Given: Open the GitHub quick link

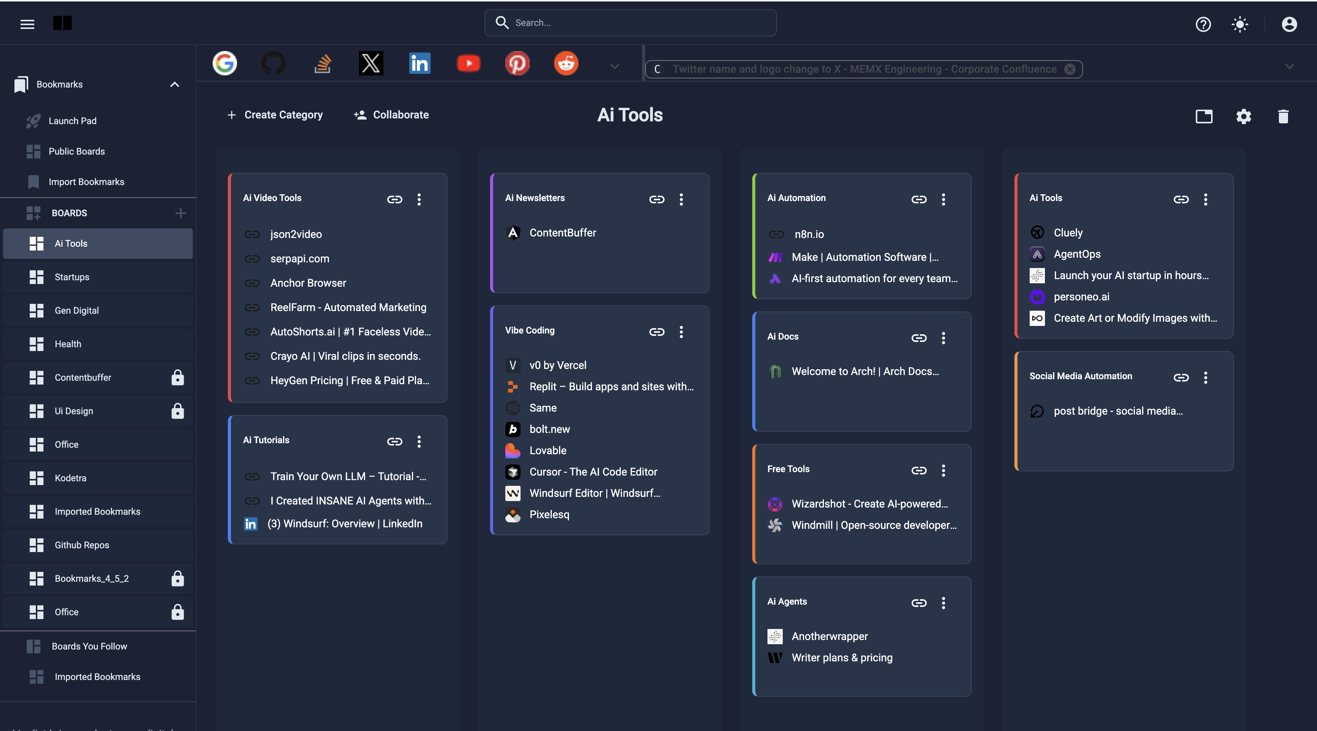Looking at the screenshot, I should pos(274,63).
